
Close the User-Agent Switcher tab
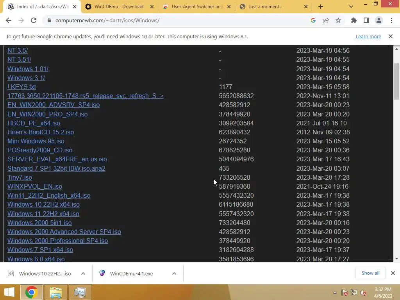229,7
